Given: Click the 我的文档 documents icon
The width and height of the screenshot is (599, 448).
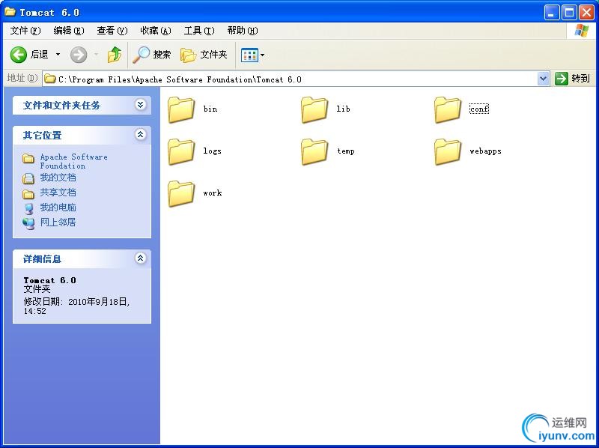Looking at the screenshot, I should (x=28, y=178).
